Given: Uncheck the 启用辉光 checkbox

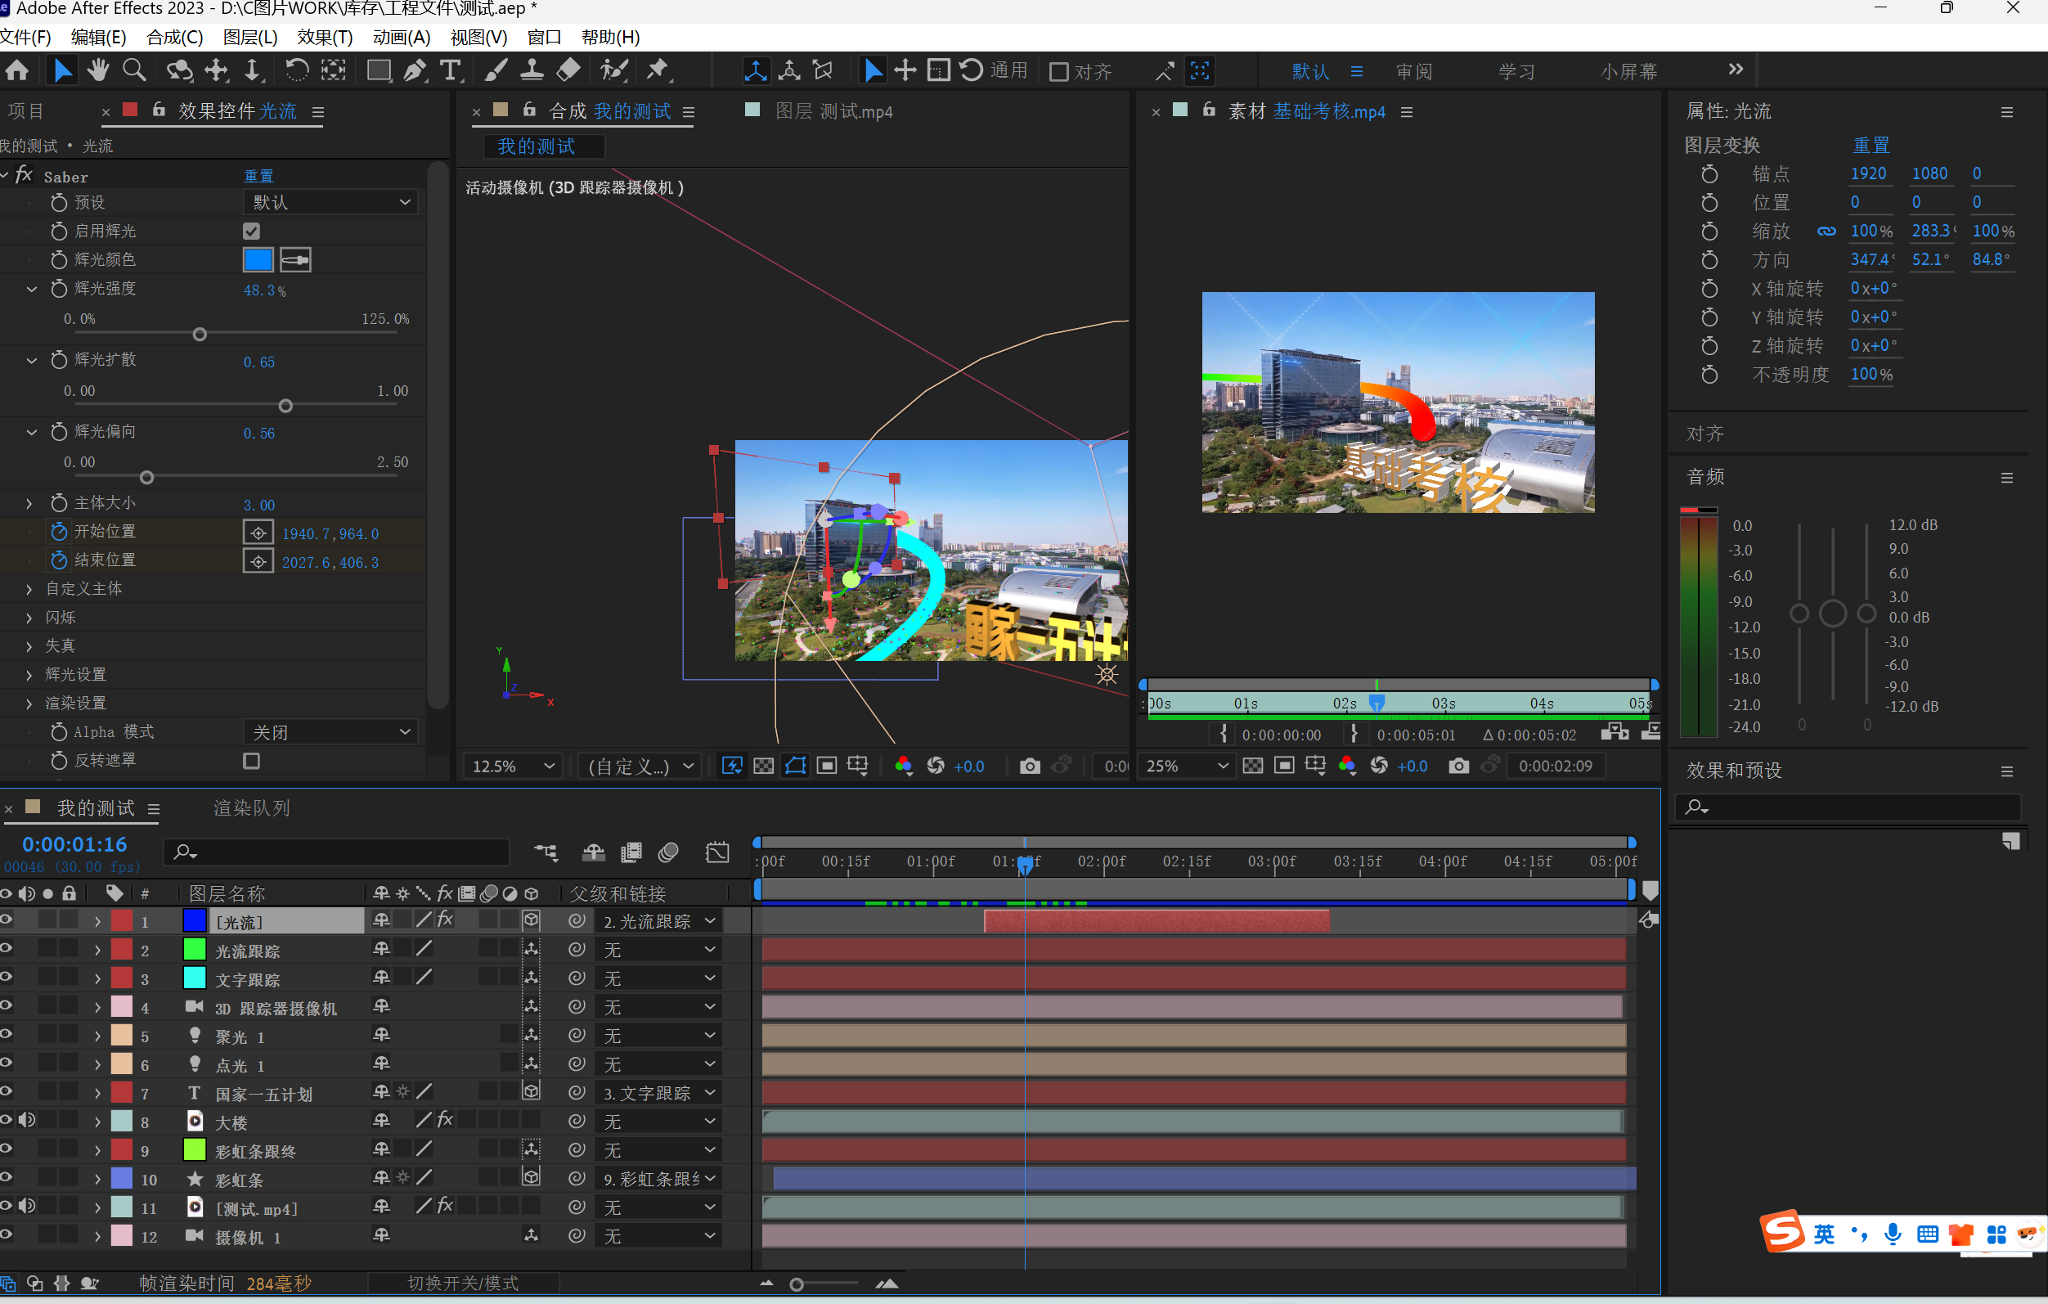Looking at the screenshot, I should click(x=251, y=232).
